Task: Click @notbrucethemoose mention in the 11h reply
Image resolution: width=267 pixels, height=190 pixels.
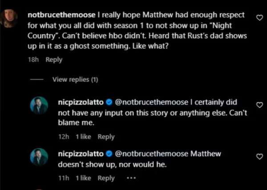Action: 152,154
